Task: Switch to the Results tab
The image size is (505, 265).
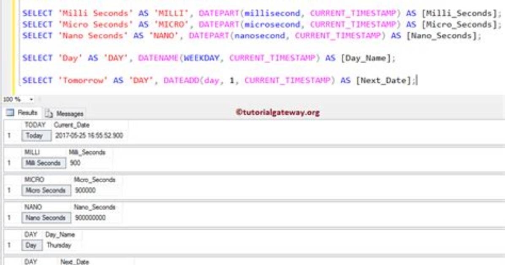Action: pyautogui.click(x=22, y=113)
